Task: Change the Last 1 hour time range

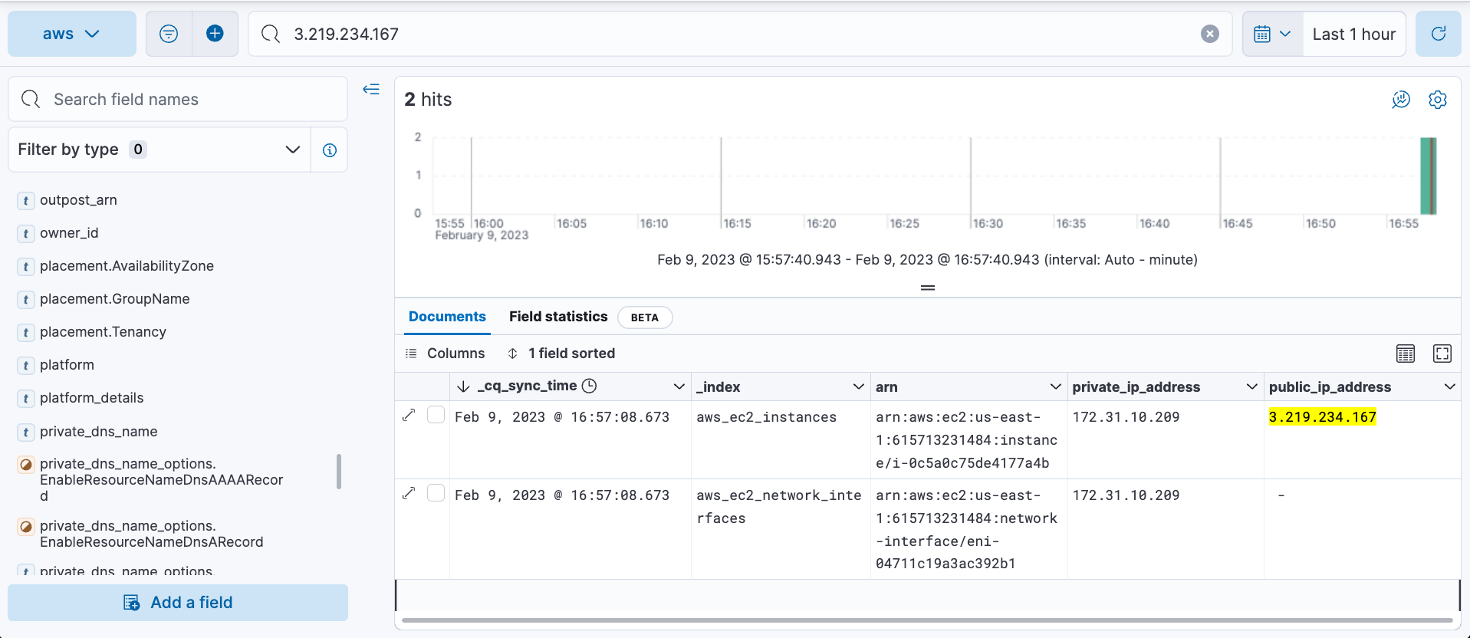Action: (1354, 34)
